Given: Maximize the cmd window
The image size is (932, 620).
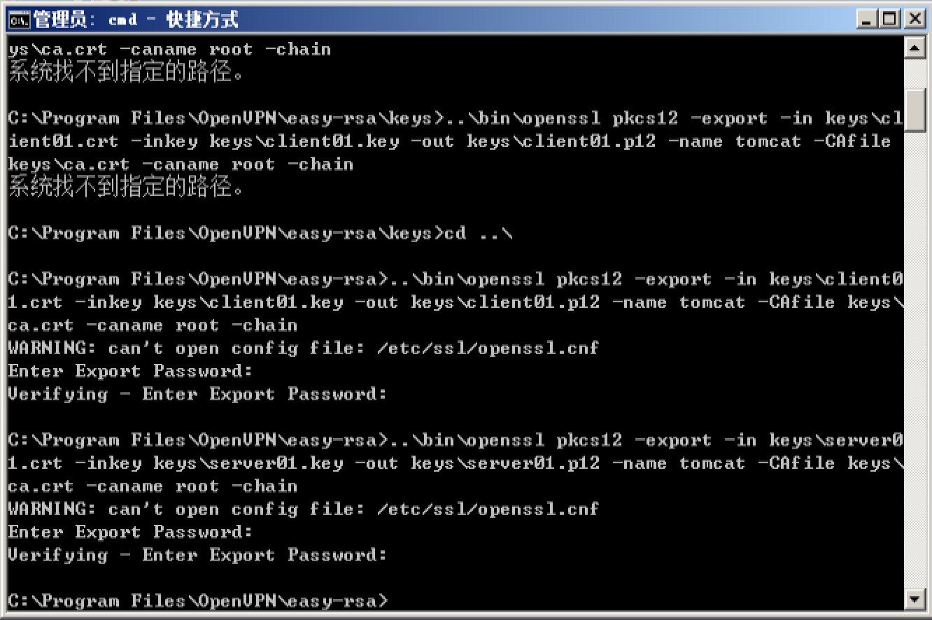Looking at the screenshot, I should [x=890, y=19].
